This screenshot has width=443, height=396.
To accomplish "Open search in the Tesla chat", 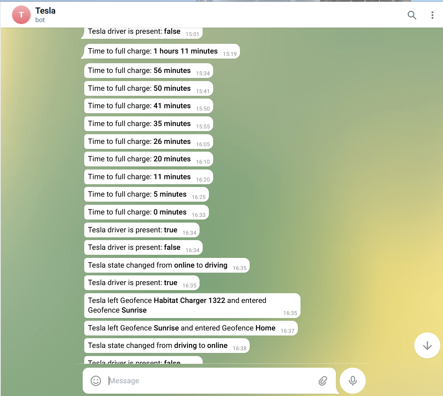I will tap(412, 15).
